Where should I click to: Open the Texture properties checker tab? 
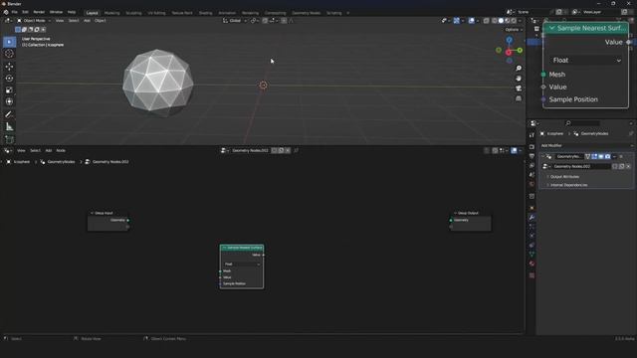(531, 275)
